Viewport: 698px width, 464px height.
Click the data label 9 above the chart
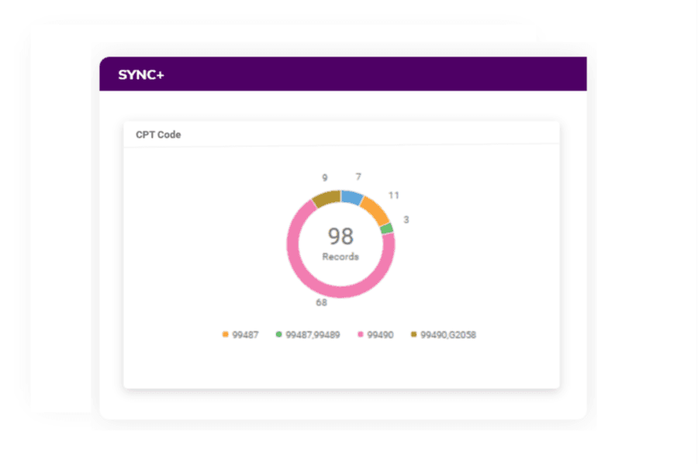[x=326, y=177]
